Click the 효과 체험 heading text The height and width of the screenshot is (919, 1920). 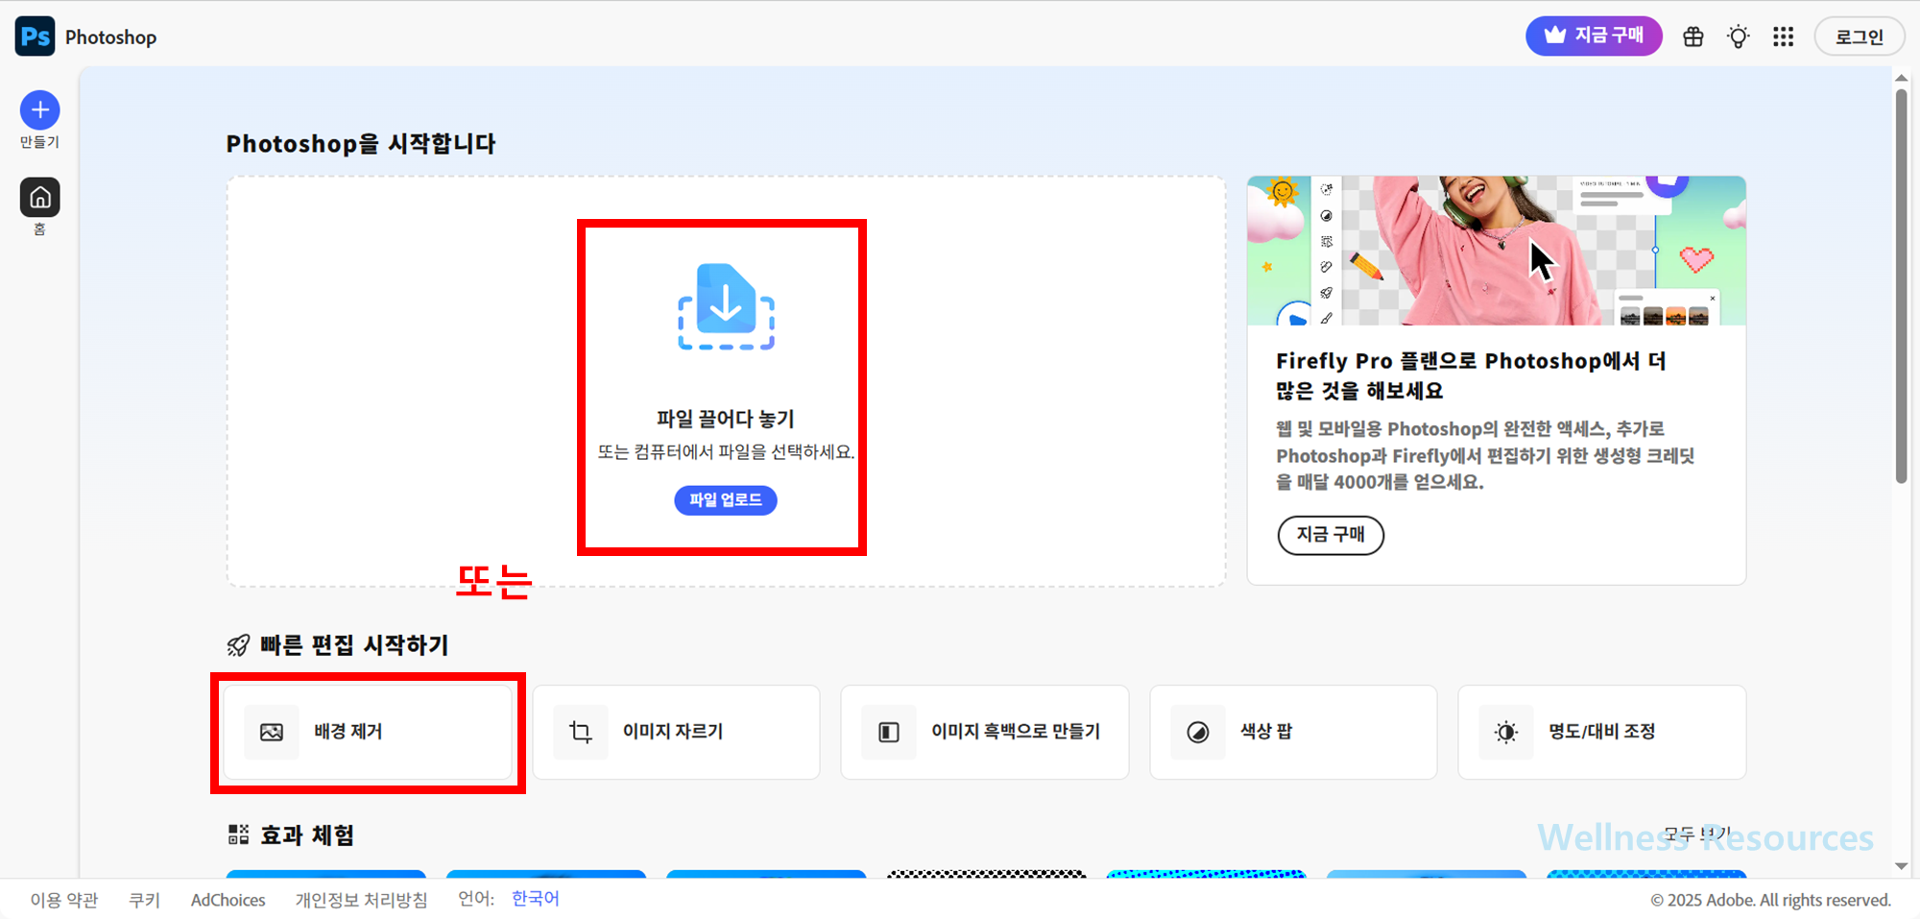(307, 835)
